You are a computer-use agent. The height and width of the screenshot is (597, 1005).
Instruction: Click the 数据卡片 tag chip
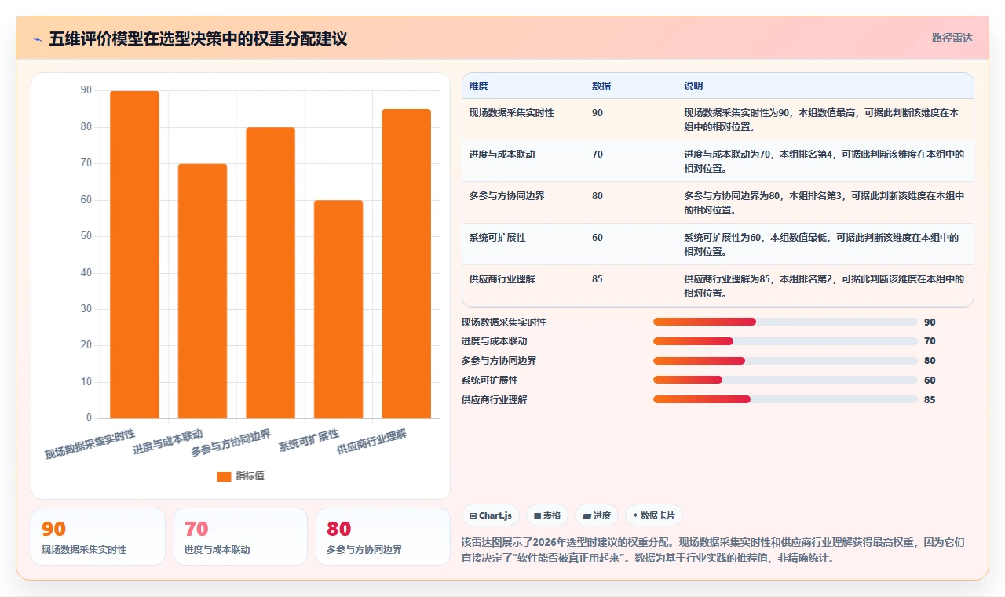click(x=654, y=515)
